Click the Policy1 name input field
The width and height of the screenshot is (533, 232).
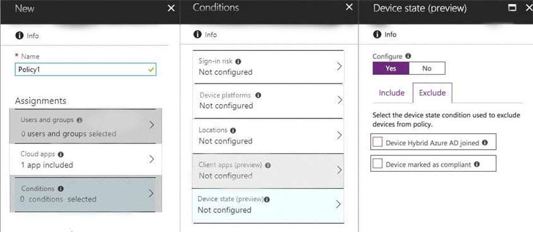pos(86,69)
